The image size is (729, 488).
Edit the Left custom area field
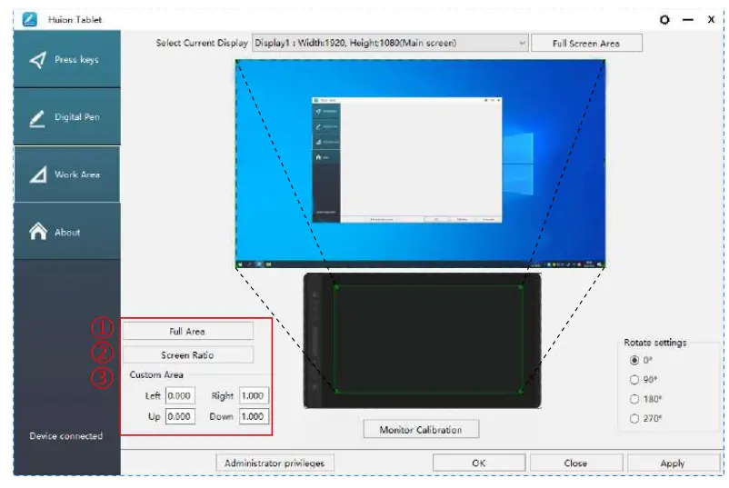(x=180, y=395)
